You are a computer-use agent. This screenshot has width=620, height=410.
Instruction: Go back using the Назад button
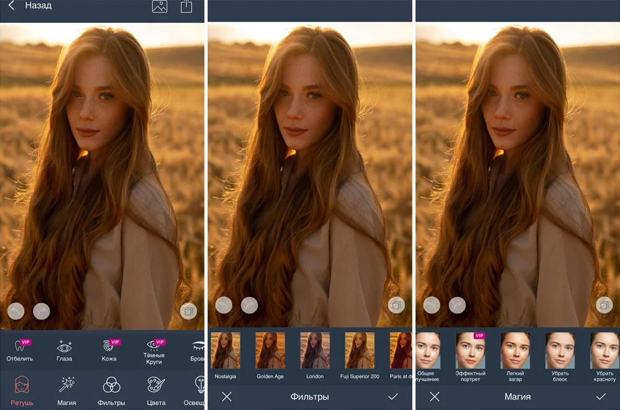click(31, 6)
